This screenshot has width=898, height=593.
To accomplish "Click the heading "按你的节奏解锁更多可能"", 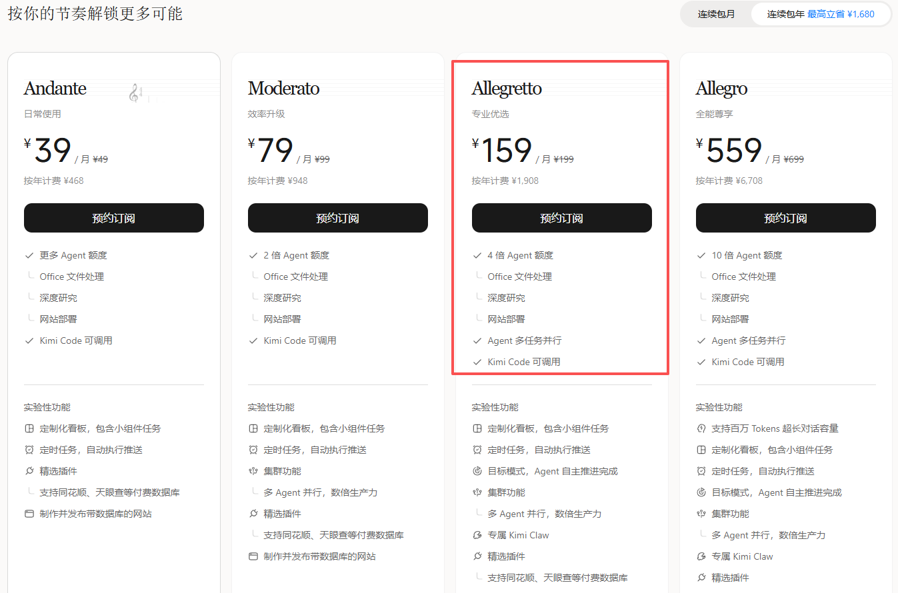I will click(x=95, y=14).
